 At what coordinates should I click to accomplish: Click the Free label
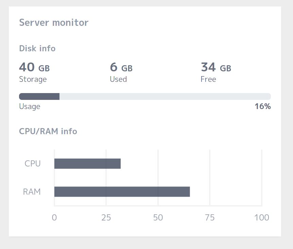click(x=208, y=79)
